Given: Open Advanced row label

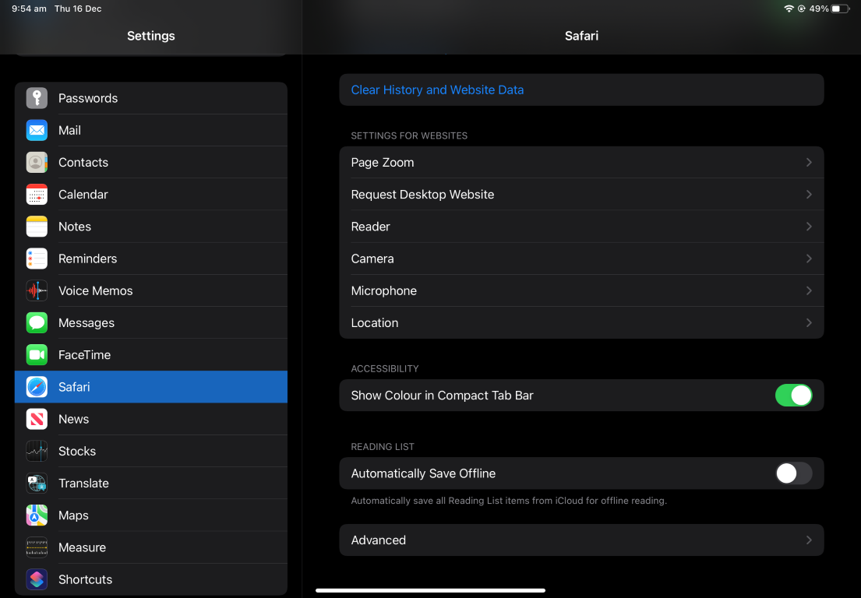Looking at the screenshot, I should [379, 540].
